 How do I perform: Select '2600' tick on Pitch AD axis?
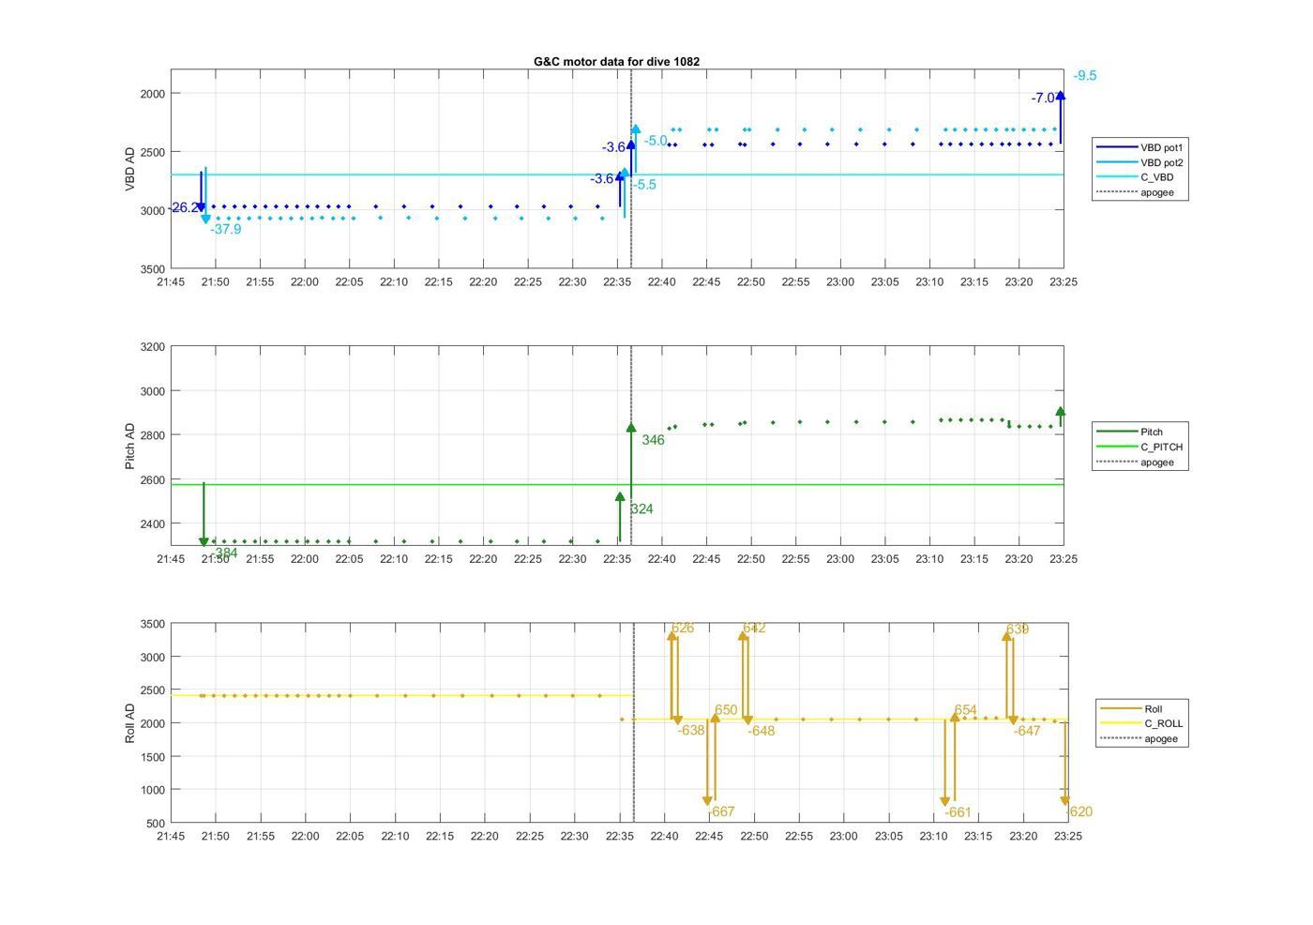point(153,480)
